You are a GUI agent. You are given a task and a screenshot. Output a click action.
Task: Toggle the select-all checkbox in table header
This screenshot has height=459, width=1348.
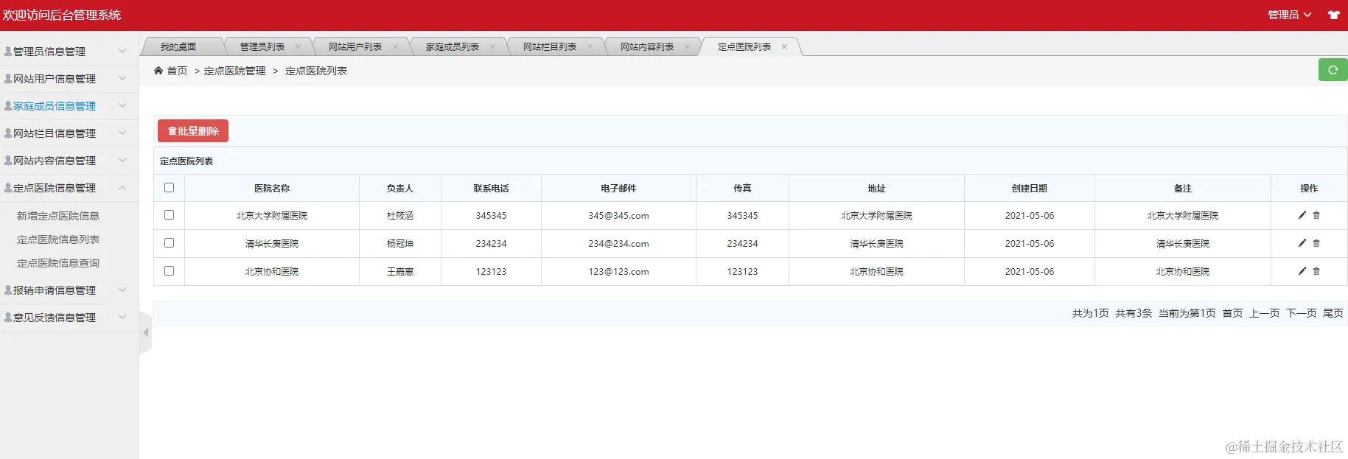(x=169, y=188)
